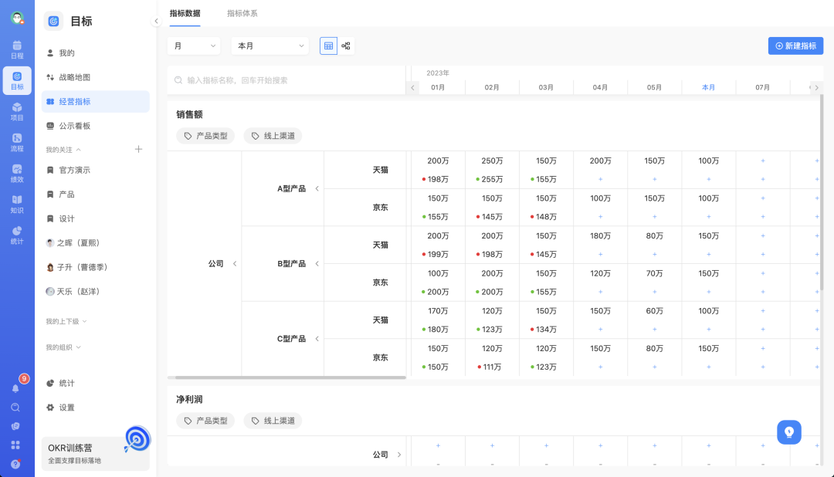This screenshot has height=477, width=834.
Task: Open the 统计 statistics icon in left rail
Action: click(17, 235)
